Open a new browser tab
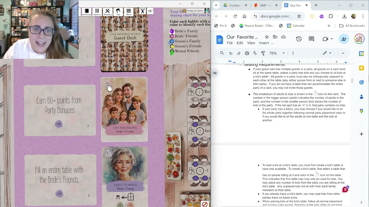 tap(316, 5)
